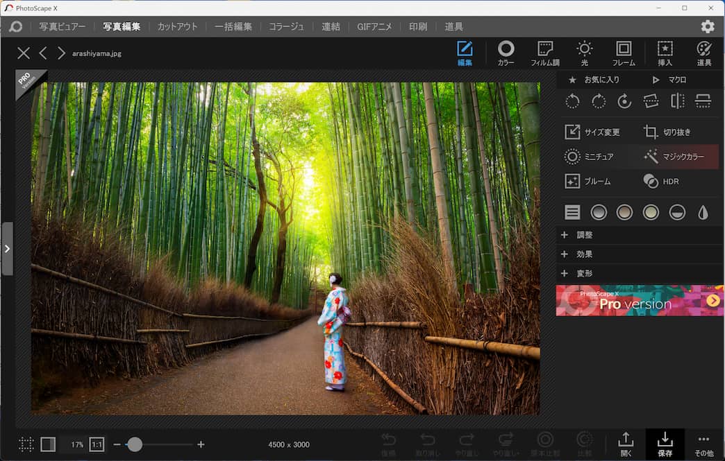Open the GIFアニメ menu
This screenshot has width=725, height=461.
(x=374, y=26)
